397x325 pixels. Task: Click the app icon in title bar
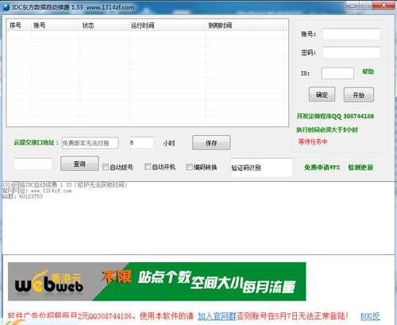[x=6, y=7]
